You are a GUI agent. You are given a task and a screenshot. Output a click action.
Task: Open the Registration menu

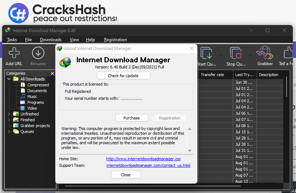tap(115, 40)
